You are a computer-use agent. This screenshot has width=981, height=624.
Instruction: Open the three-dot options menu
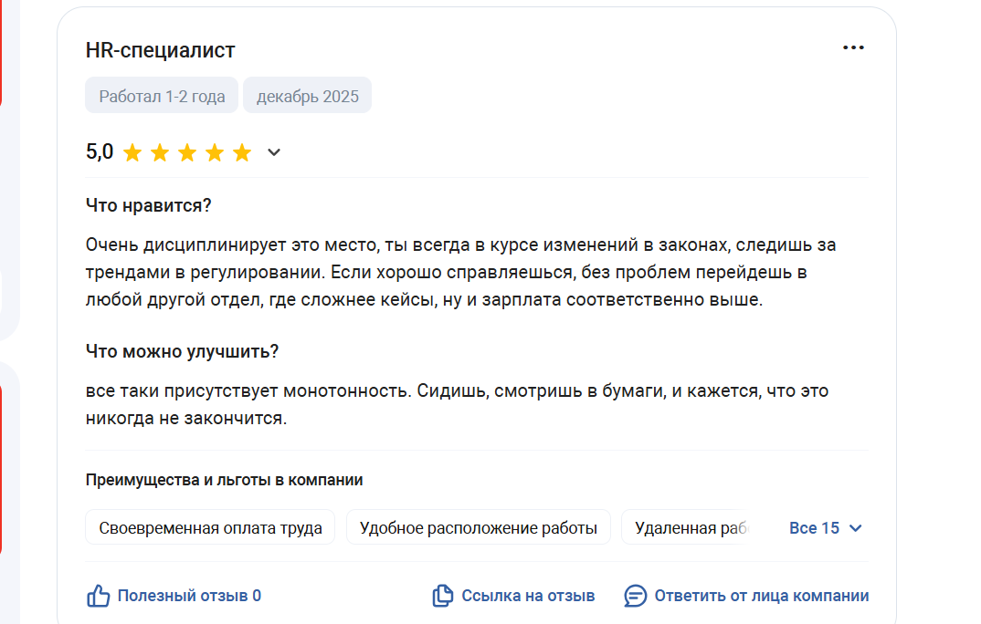click(852, 48)
